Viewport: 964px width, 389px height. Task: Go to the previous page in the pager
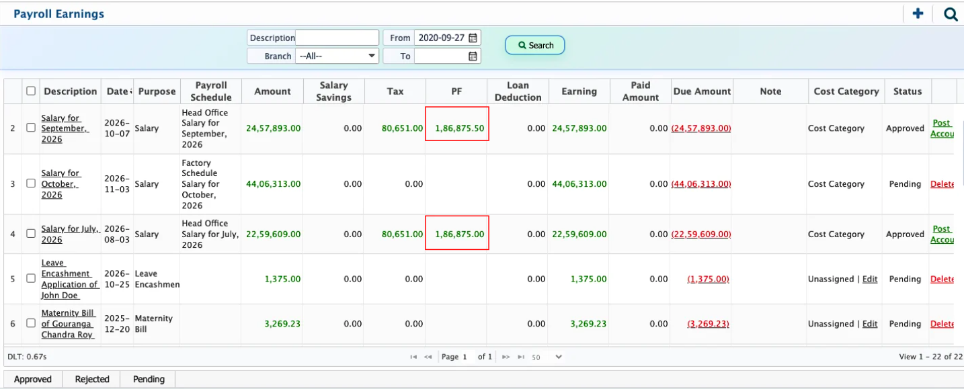[428, 357]
